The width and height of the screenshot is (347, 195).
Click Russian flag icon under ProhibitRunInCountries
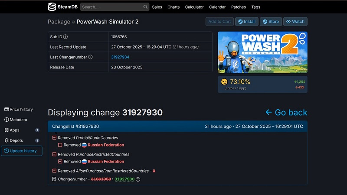point(84,145)
